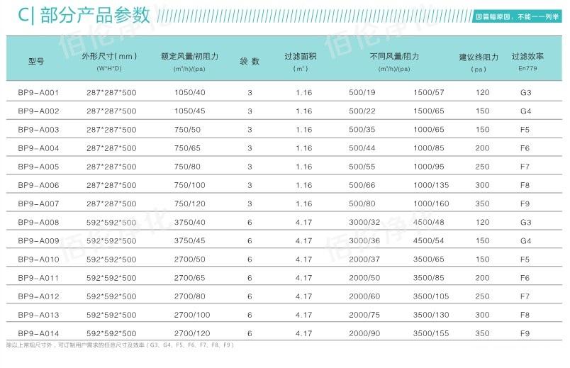The image size is (570, 368).
Task: Click the 不同风量/阻力 column header
Action: 395,56
